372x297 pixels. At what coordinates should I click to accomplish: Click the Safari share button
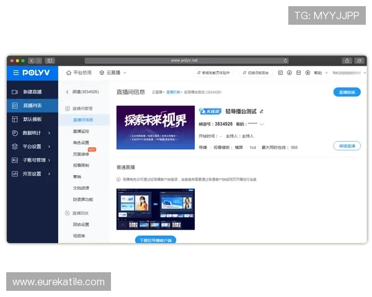(x=347, y=61)
